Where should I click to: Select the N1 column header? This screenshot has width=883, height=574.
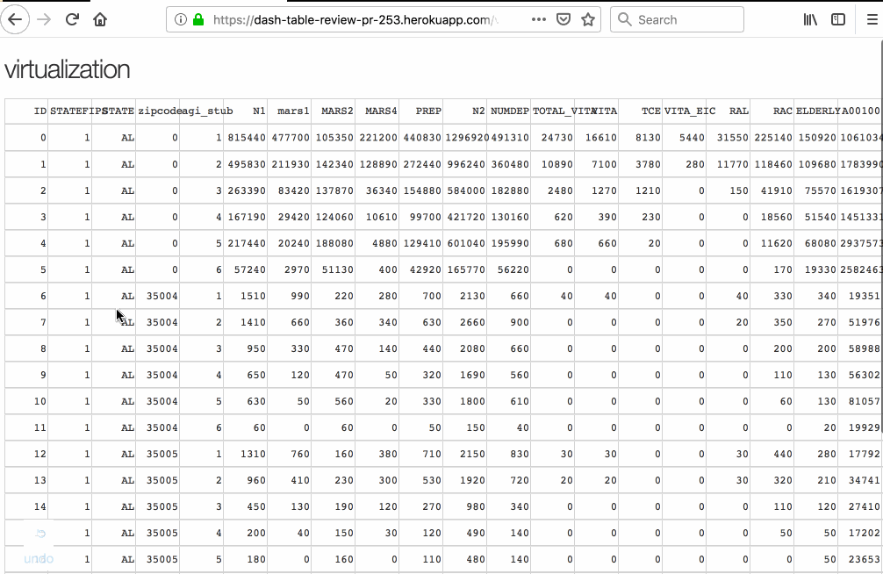coord(246,111)
